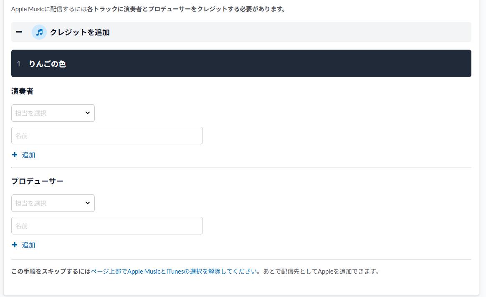Open the 担当を選択 dropdown under 演奏者
Screen dimensions: 486x297
[x=53, y=113]
